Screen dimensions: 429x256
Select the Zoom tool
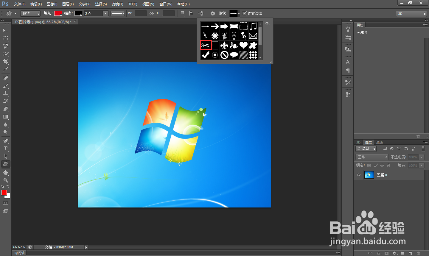[6, 180]
